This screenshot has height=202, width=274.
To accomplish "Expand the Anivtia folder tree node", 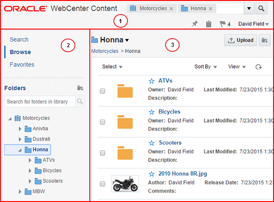I will pyautogui.click(x=20, y=129).
